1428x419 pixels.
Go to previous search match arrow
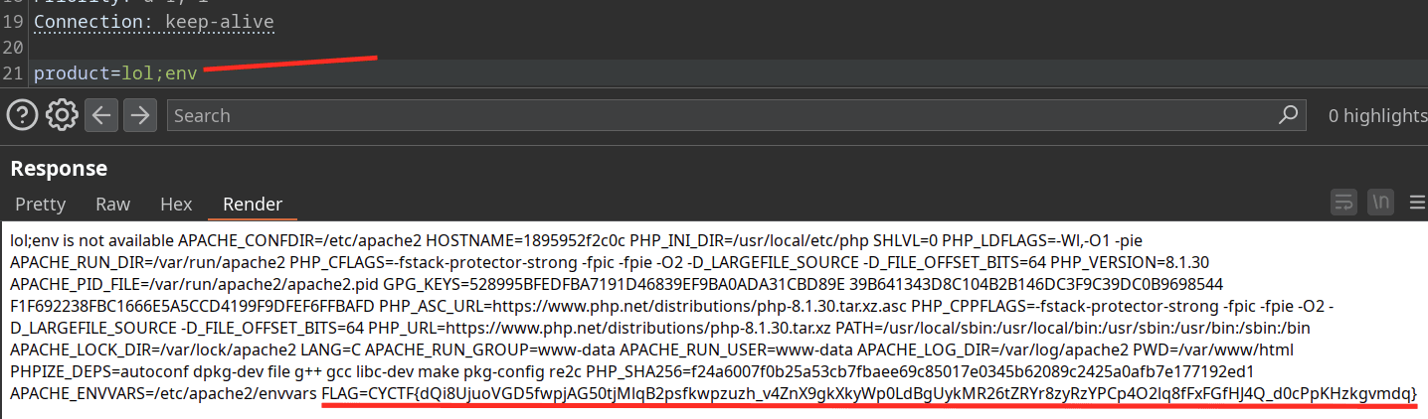(x=102, y=115)
